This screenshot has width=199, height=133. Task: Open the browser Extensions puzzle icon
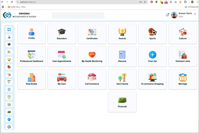[185, 2]
